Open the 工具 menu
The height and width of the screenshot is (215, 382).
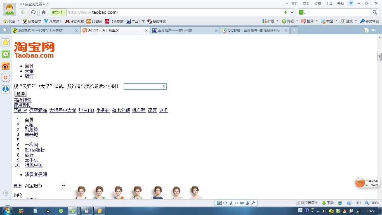[x=329, y=3]
